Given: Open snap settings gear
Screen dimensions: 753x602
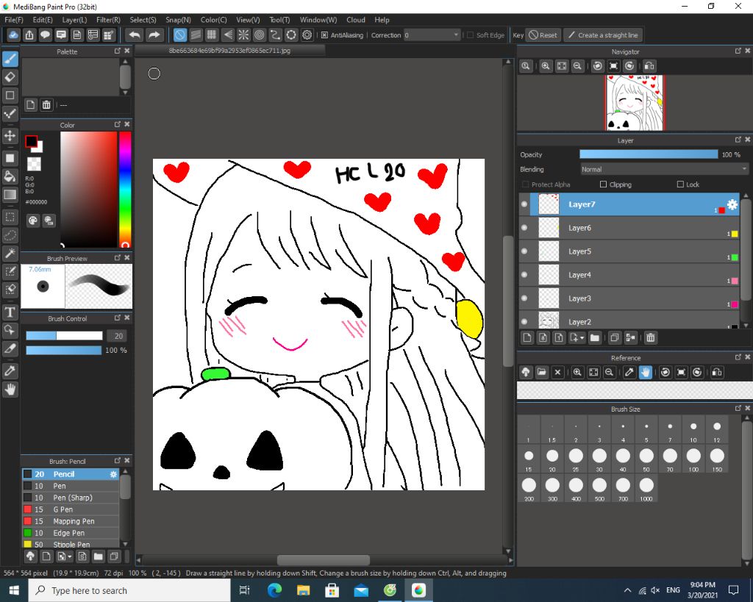Looking at the screenshot, I should (x=307, y=35).
